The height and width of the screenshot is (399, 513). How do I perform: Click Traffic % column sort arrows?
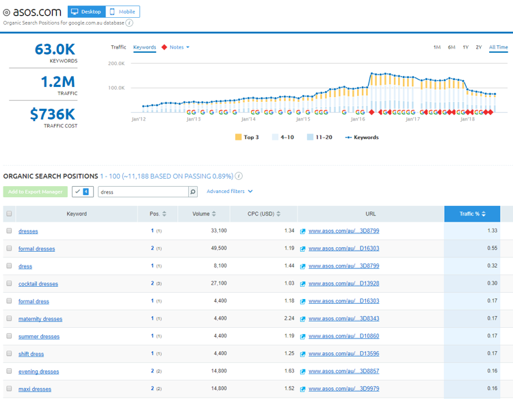coord(484,214)
